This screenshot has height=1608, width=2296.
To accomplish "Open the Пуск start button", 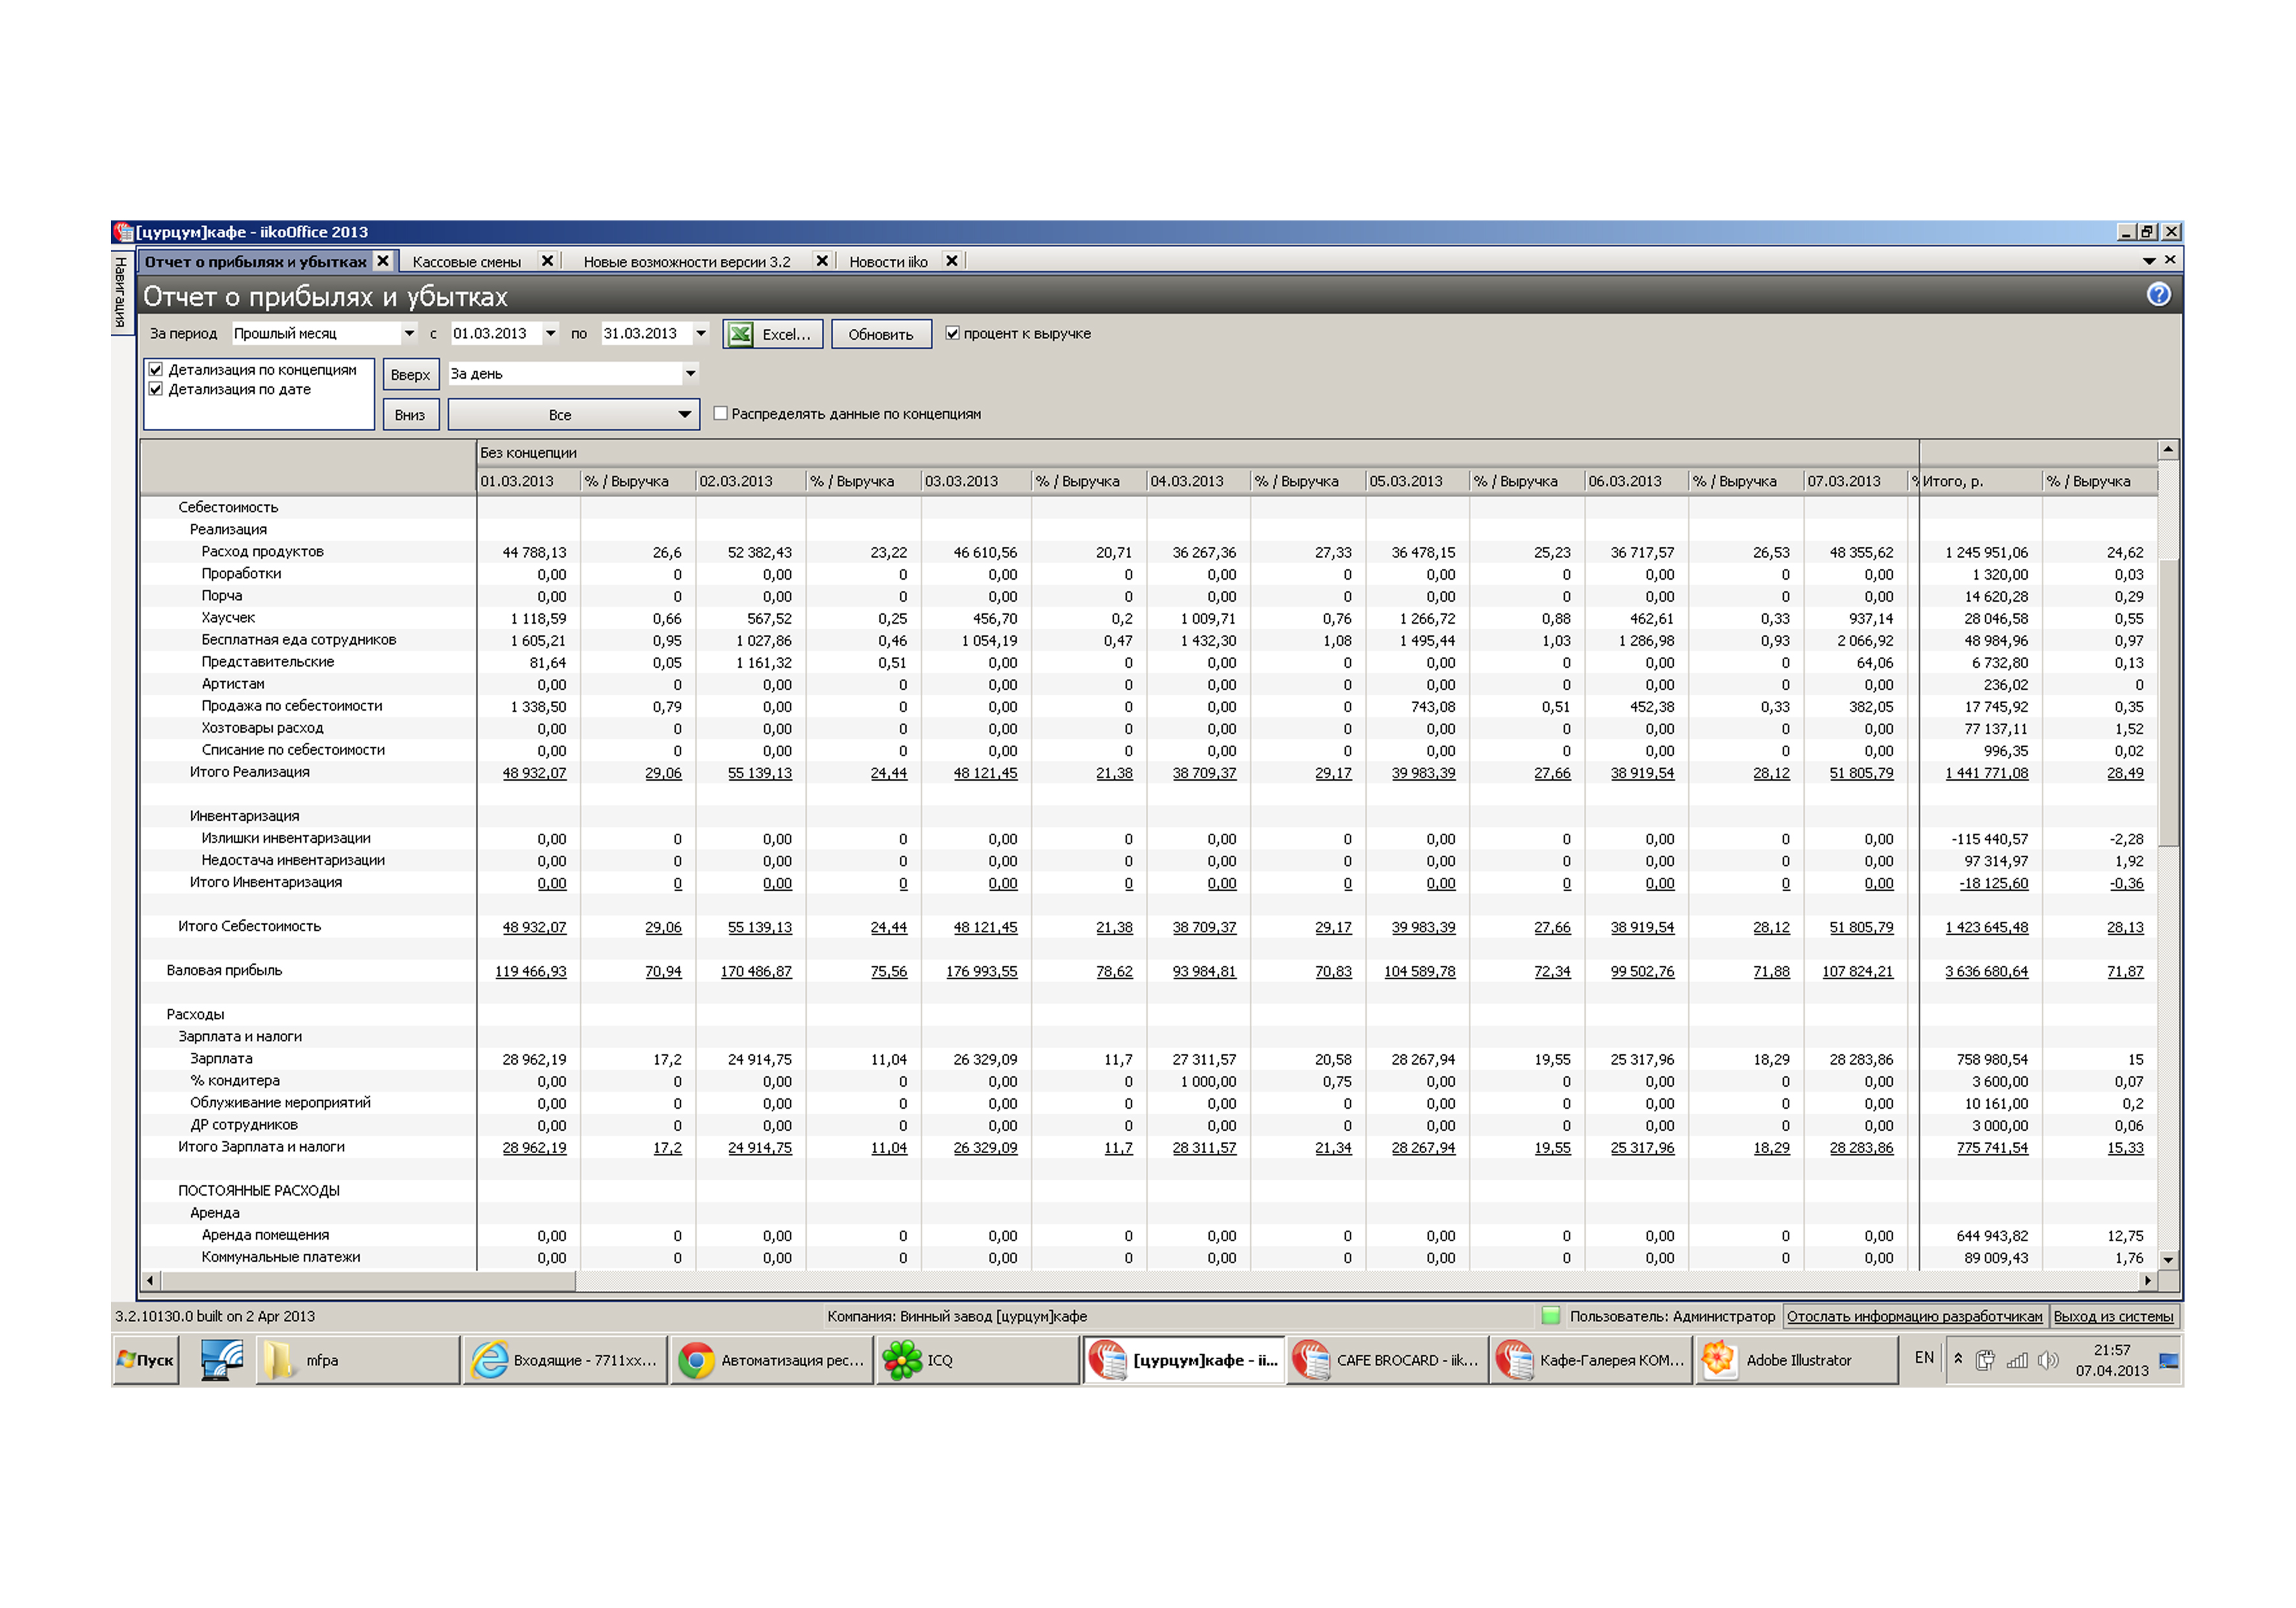I will click(x=146, y=1361).
